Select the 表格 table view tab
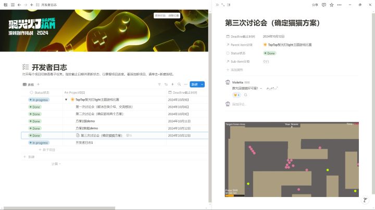375x210 pixels. [29, 85]
